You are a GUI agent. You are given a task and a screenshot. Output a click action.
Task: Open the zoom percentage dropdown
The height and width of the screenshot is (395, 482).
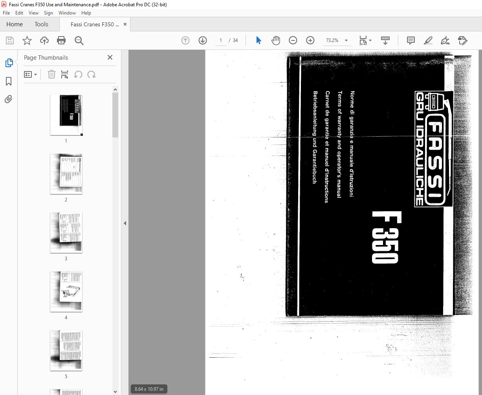point(346,40)
